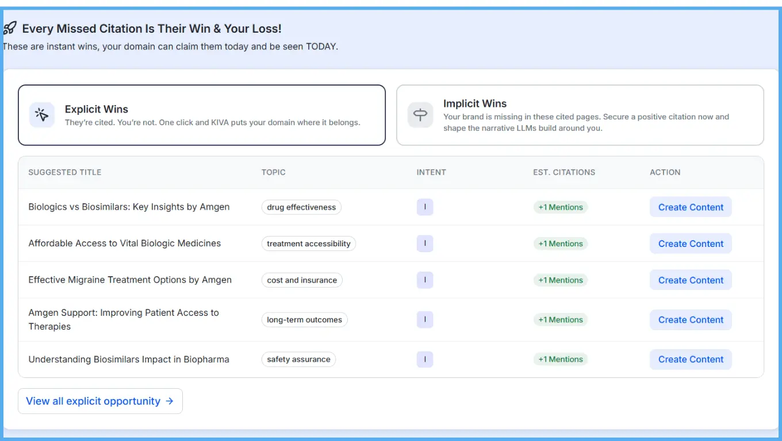Click the SUGGESTED TITLE column header
Screen dimensions: 782x441
pyautogui.click(x=64, y=172)
